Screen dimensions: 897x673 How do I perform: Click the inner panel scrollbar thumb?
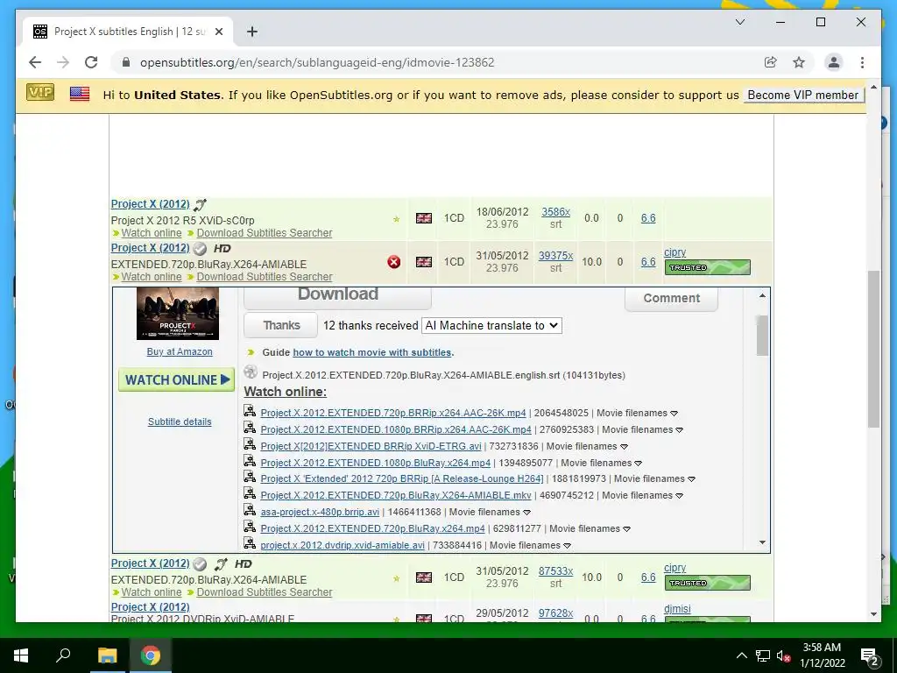point(762,335)
